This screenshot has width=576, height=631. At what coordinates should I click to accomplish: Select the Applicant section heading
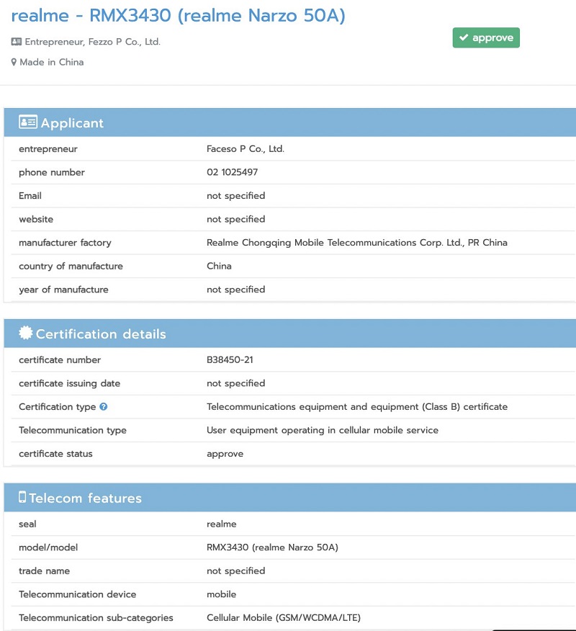point(72,122)
